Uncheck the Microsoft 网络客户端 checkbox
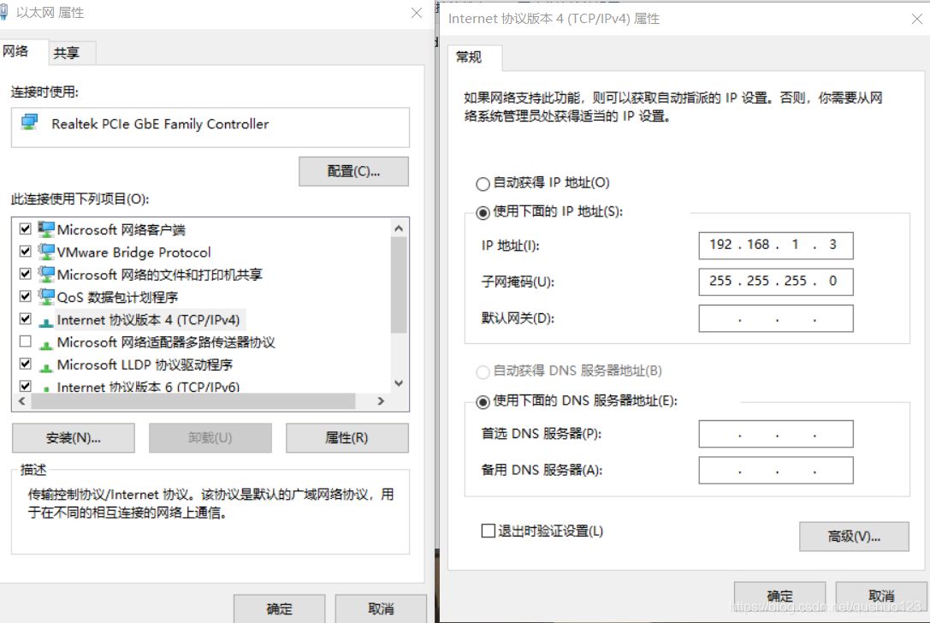Screen dimensions: 930x623 click(x=26, y=228)
